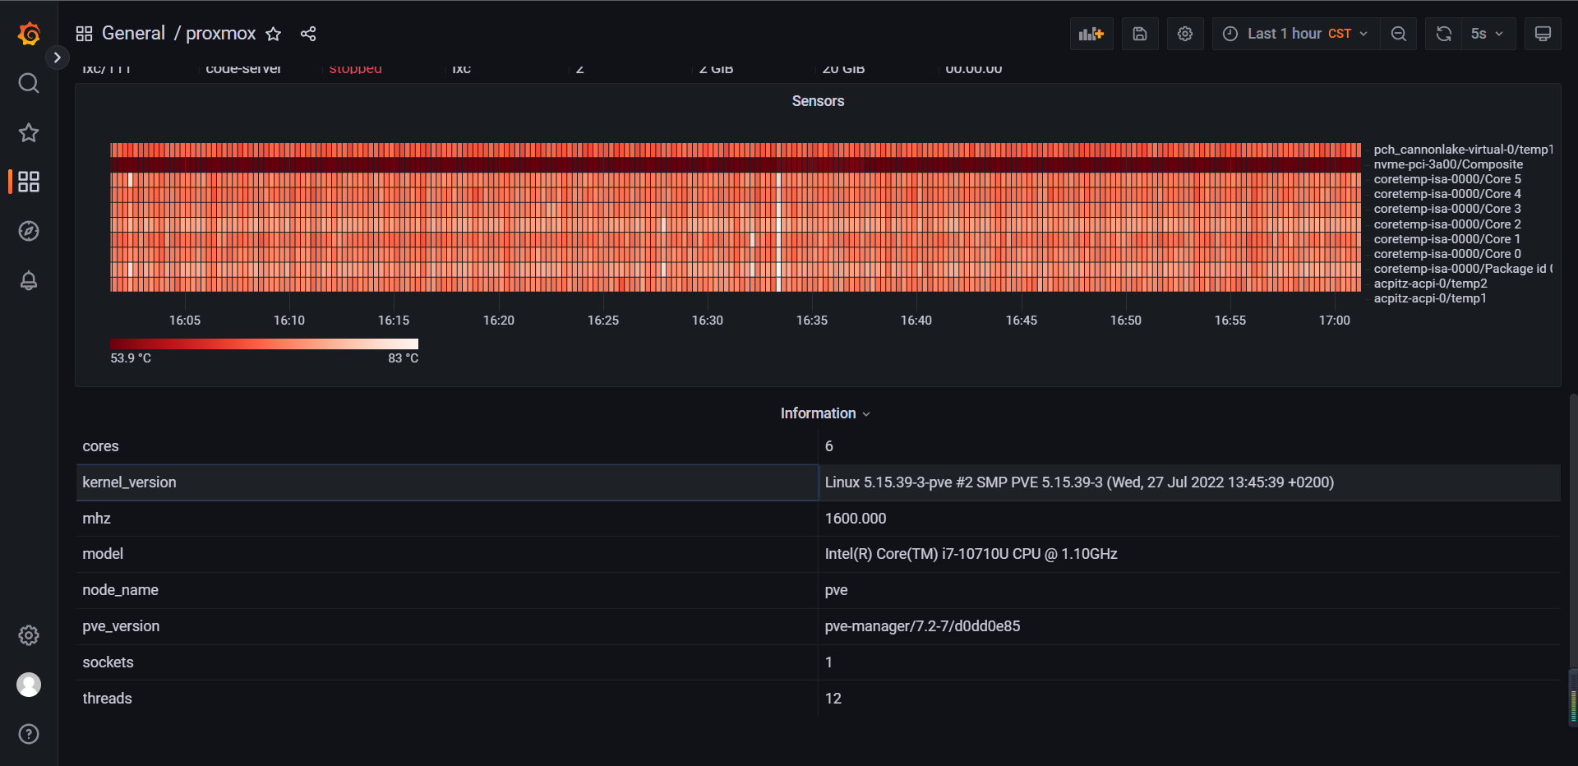Click the mhz row label

[96, 519]
